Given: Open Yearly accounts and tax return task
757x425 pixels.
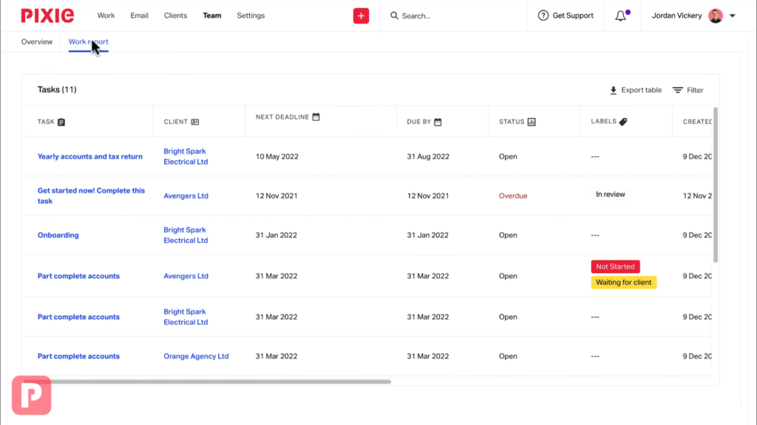Looking at the screenshot, I should pos(89,156).
